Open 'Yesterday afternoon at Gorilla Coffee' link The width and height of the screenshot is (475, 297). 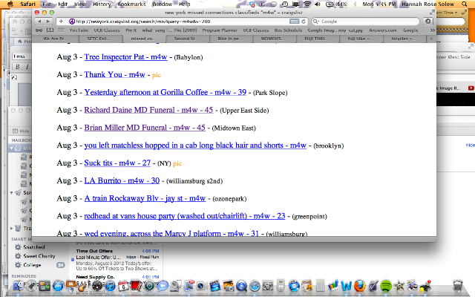coord(166,92)
